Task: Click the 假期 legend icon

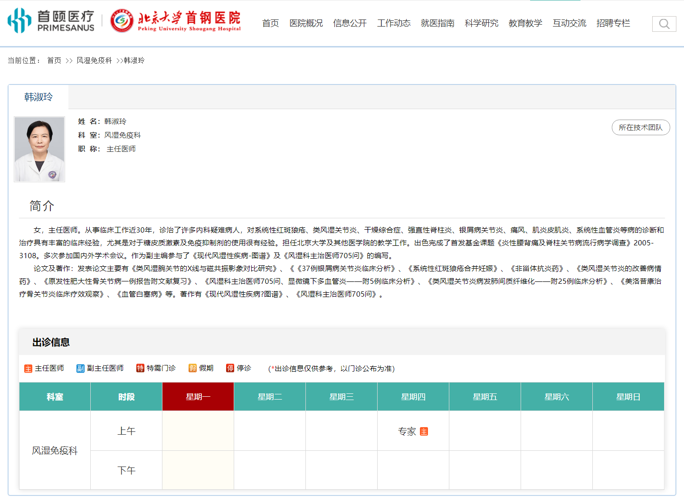Action: (192, 368)
